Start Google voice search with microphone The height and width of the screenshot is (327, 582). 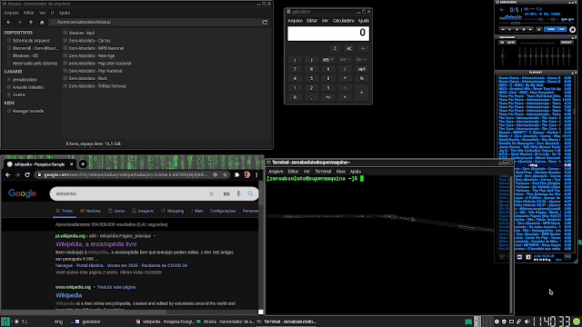tap(238, 193)
